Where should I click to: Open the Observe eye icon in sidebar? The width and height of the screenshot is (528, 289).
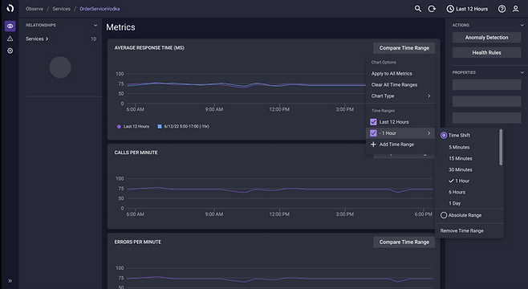pos(10,26)
